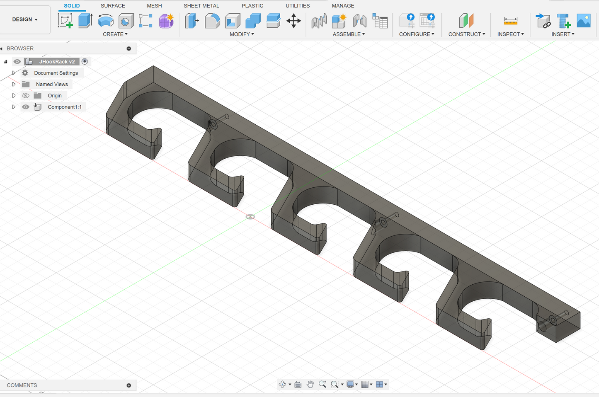Click the Configure Model icon
The width and height of the screenshot is (599, 397).
pos(407,21)
